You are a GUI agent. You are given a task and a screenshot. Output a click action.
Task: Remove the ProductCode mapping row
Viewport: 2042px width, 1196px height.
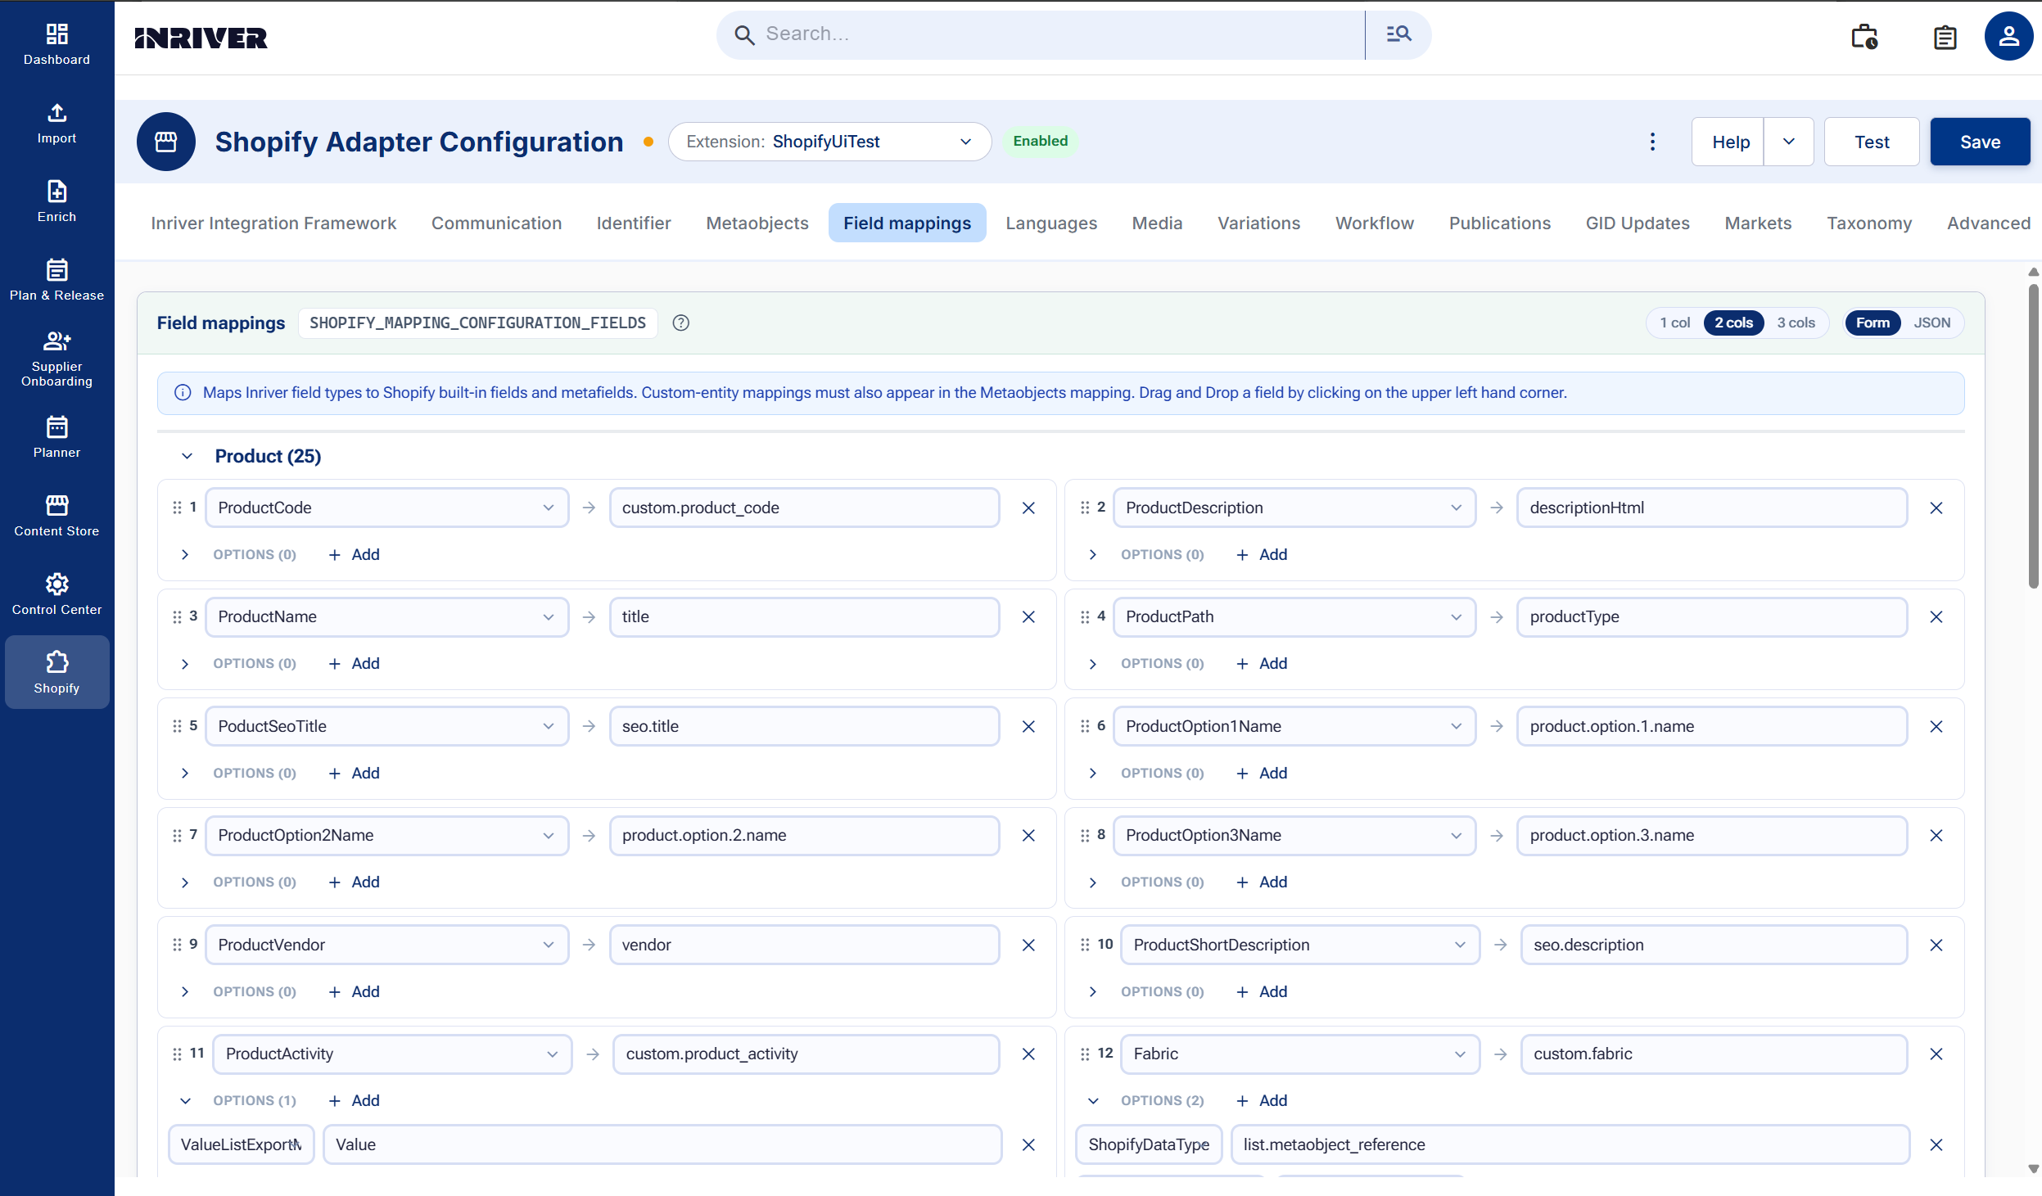(1028, 508)
